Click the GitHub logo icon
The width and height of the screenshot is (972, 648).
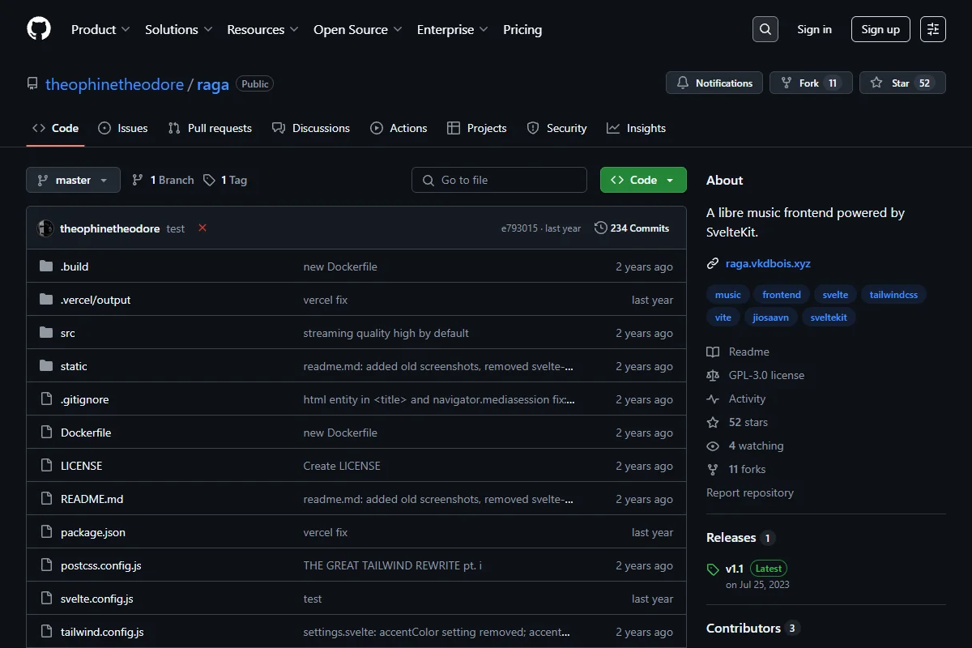point(39,29)
